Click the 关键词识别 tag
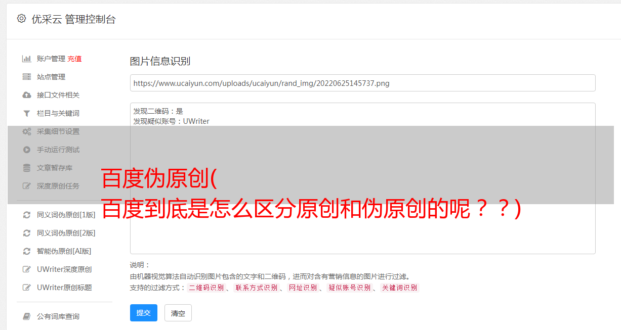The image size is (621, 330). (400, 288)
